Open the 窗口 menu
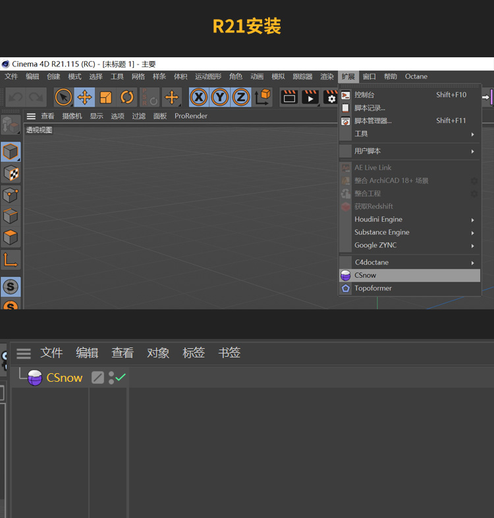This screenshot has height=518, width=494. pos(370,76)
